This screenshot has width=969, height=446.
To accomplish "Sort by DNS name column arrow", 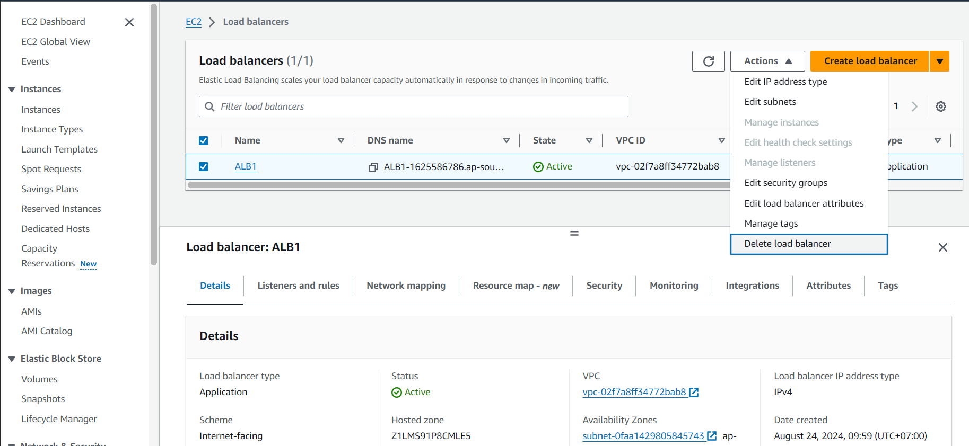I will (x=507, y=140).
